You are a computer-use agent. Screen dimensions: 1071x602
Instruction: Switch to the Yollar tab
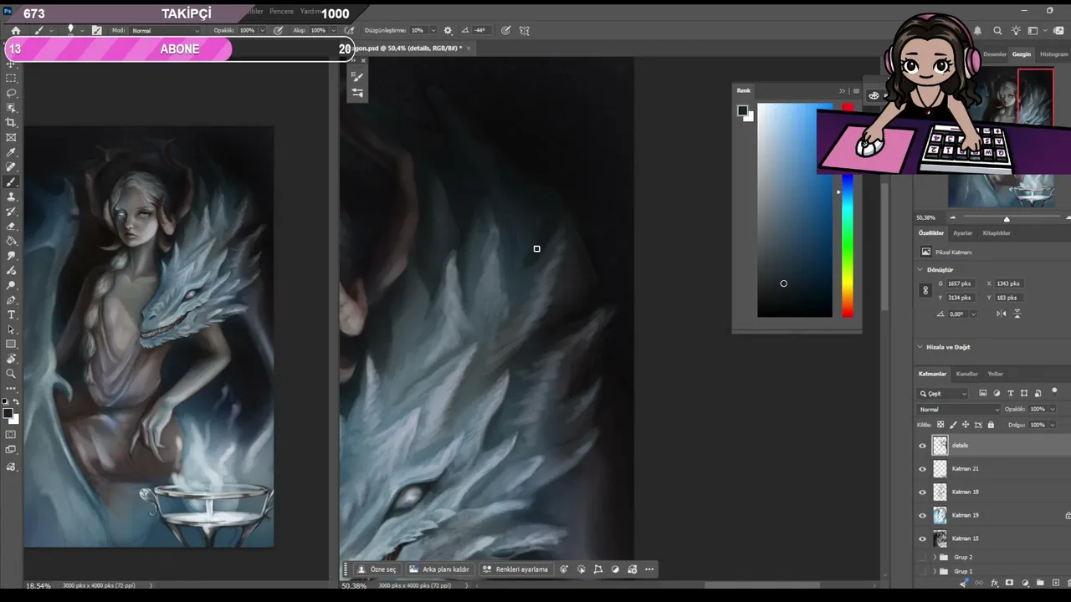(x=996, y=374)
